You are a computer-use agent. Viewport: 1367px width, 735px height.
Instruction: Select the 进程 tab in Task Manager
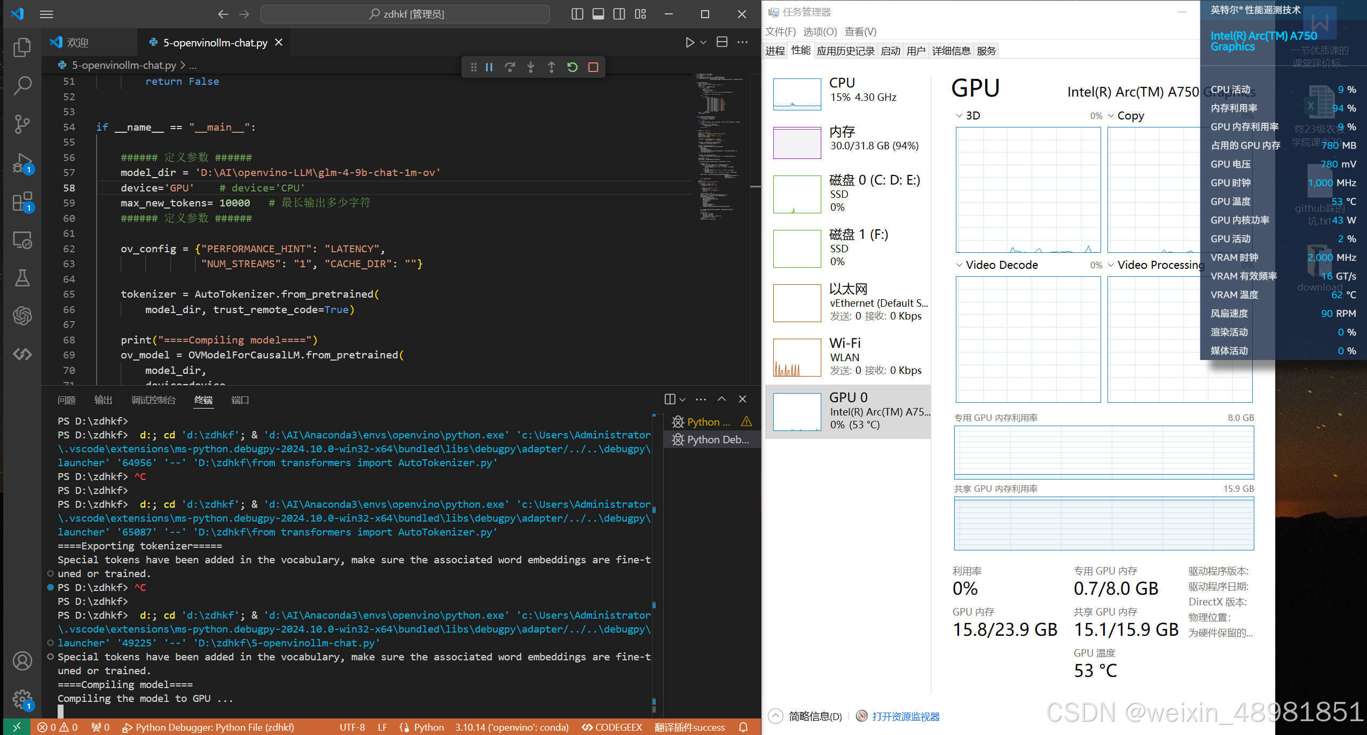click(x=775, y=51)
